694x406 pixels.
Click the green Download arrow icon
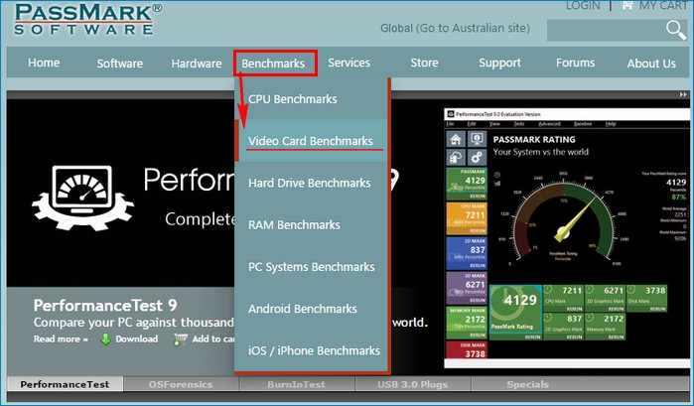coord(105,339)
